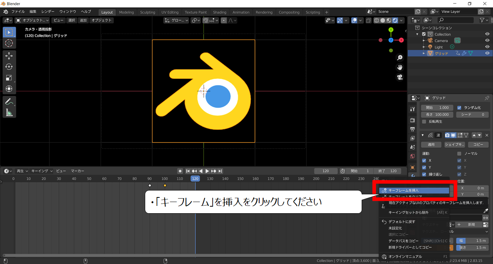Expand the Camera item in outliner
This screenshot has height=264, width=493.
(424, 41)
